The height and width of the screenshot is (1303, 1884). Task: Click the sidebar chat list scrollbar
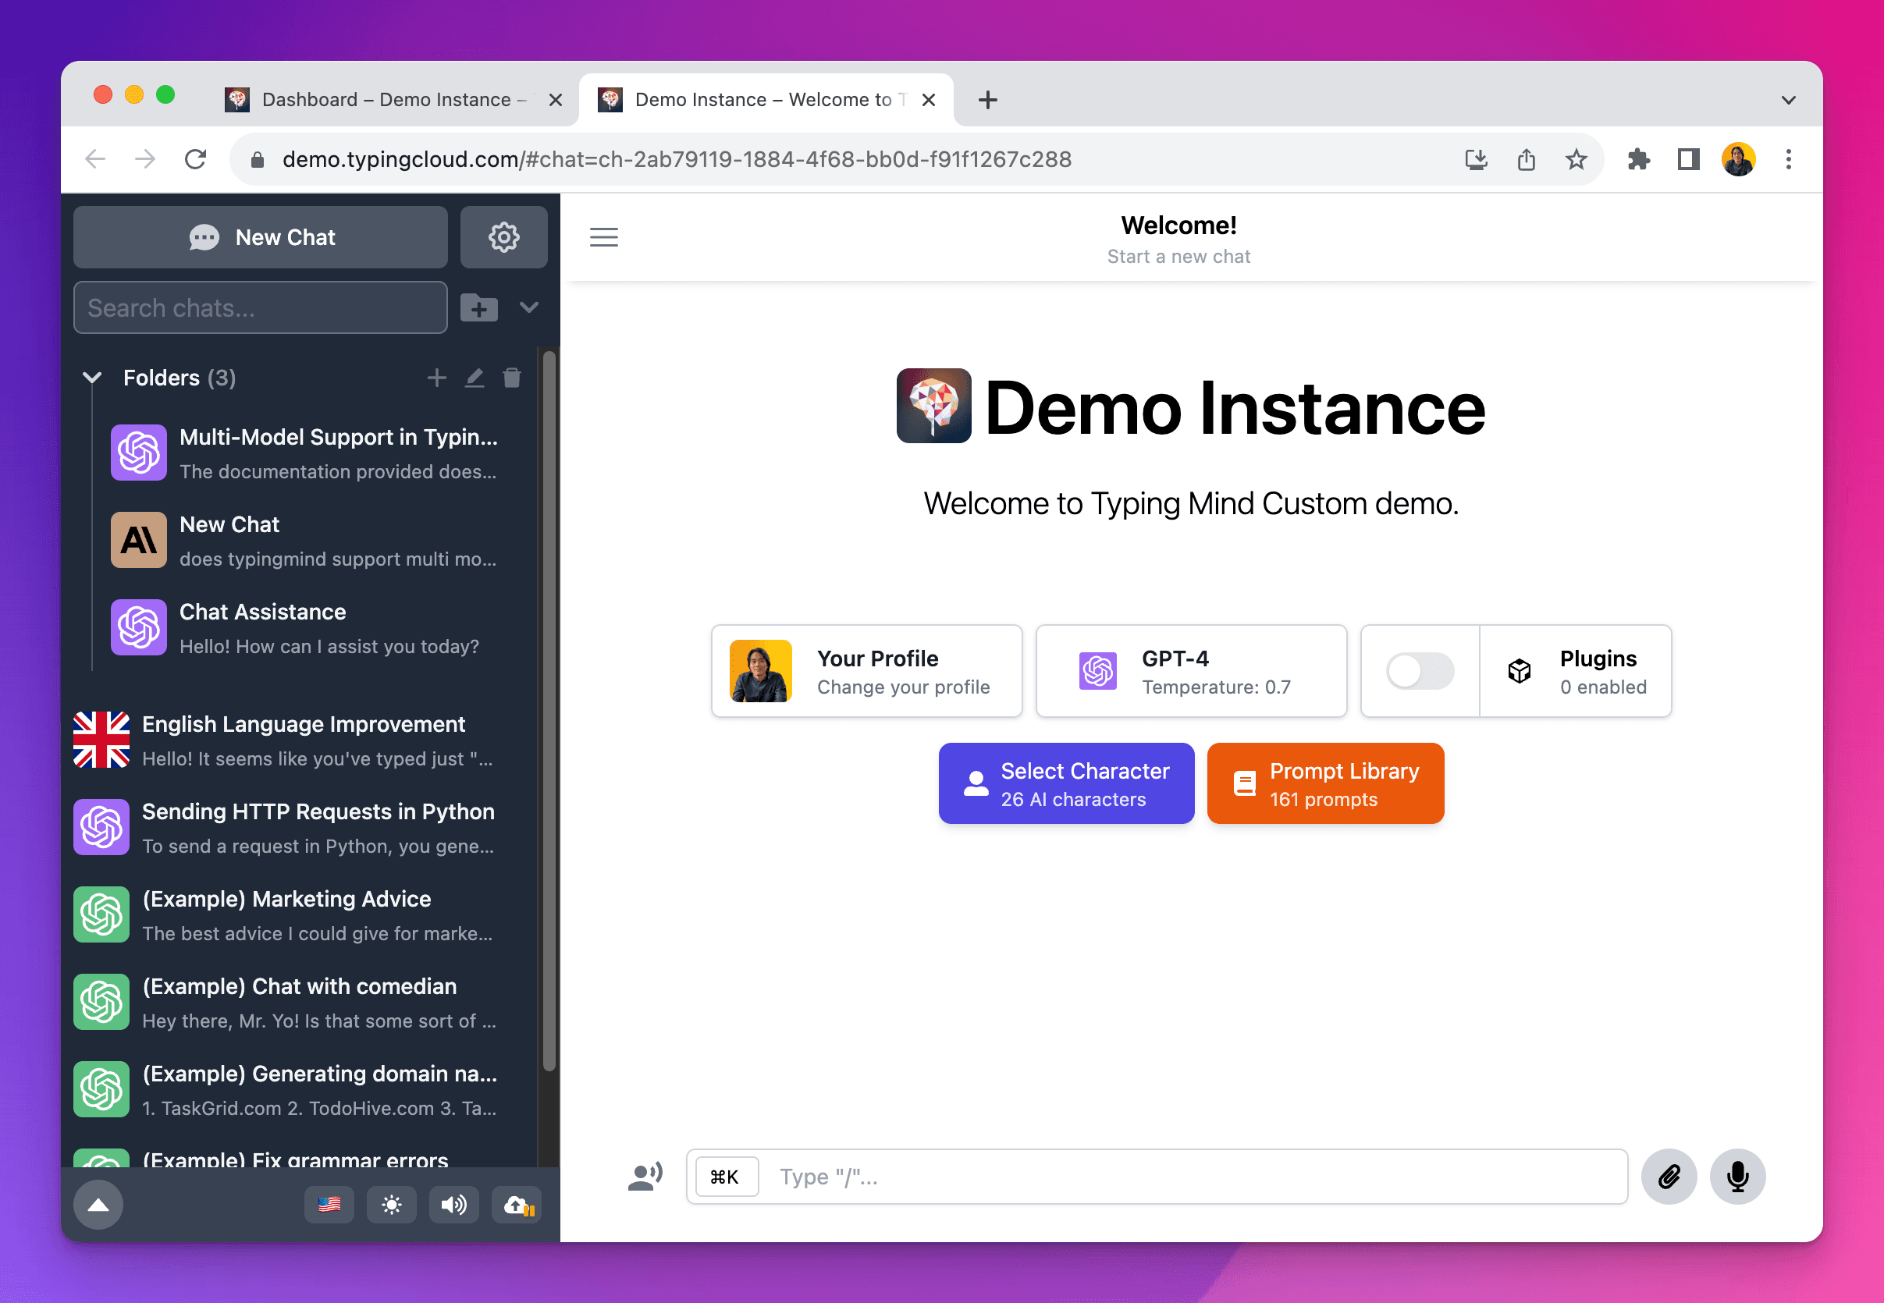[x=549, y=710]
